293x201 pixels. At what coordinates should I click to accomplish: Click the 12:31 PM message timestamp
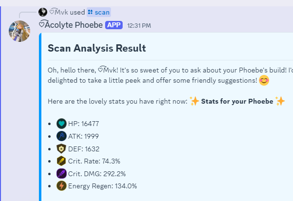click(139, 25)
